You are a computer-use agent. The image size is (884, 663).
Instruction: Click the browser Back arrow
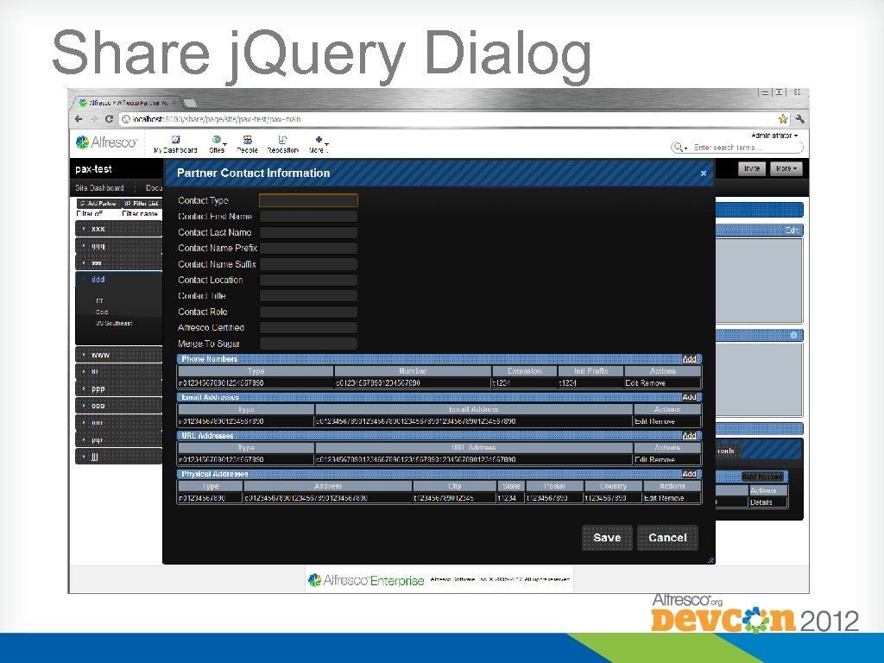(79, 119)
